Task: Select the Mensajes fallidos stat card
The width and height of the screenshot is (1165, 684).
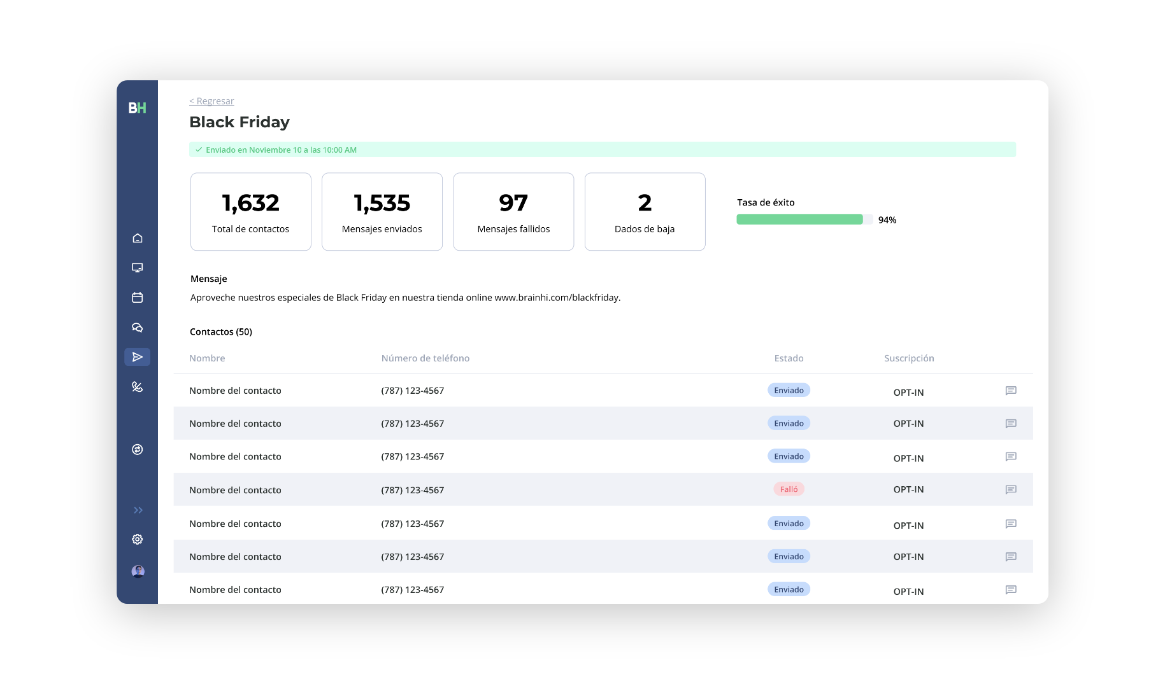Action: tap(513, 212)
